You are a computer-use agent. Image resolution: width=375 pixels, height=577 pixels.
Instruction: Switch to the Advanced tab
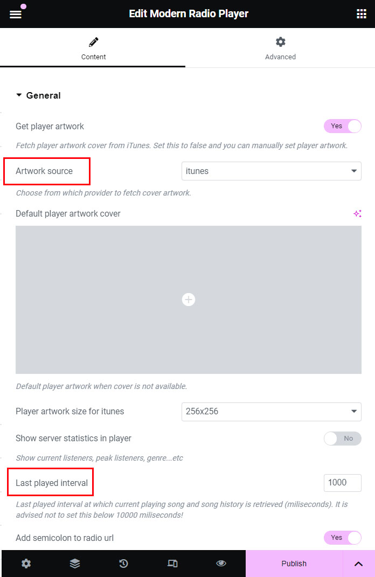click(x=280, y=48)
